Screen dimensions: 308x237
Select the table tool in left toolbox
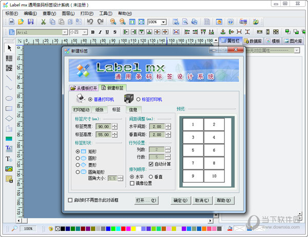coord(9,179)
